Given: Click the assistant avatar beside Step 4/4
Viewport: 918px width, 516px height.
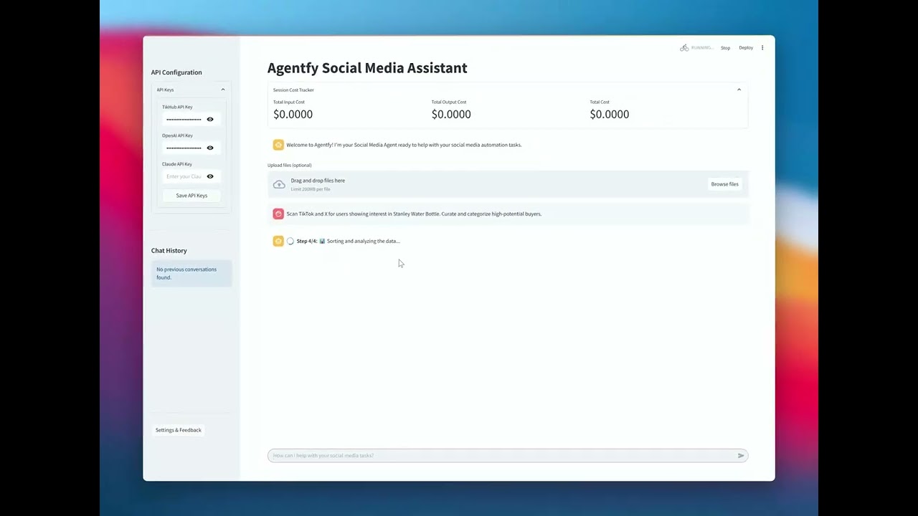Looking at the screenshot, I should (278, 241).
